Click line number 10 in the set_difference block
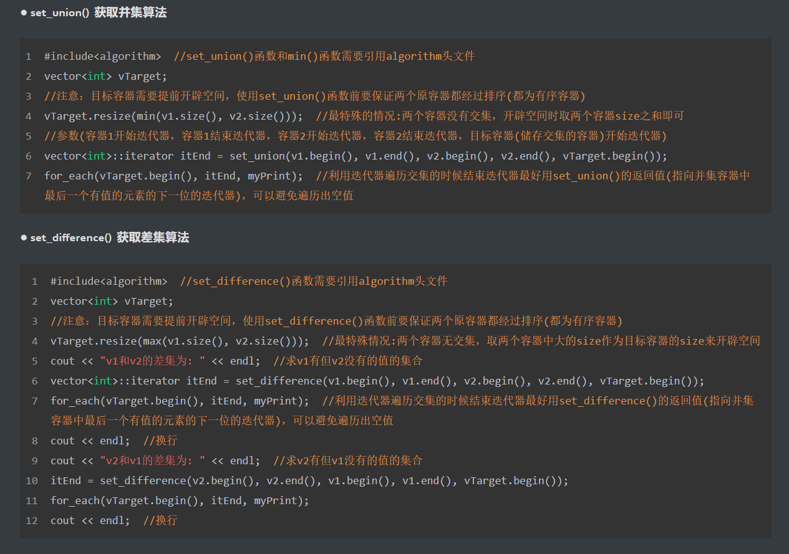 32,480
